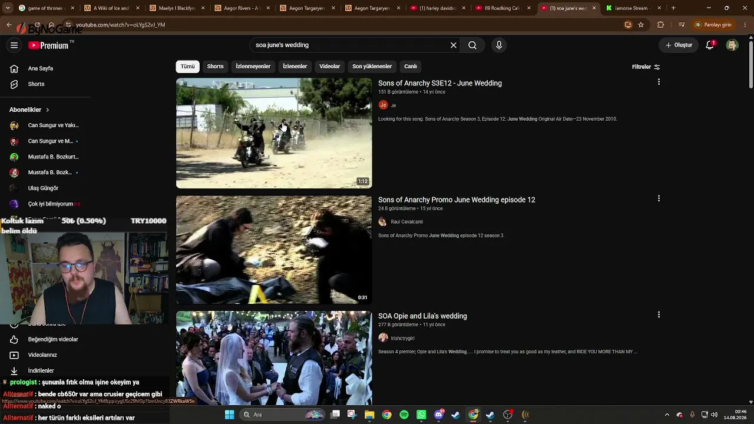Click the Parolayı girin profile chip

coord(713,25)
